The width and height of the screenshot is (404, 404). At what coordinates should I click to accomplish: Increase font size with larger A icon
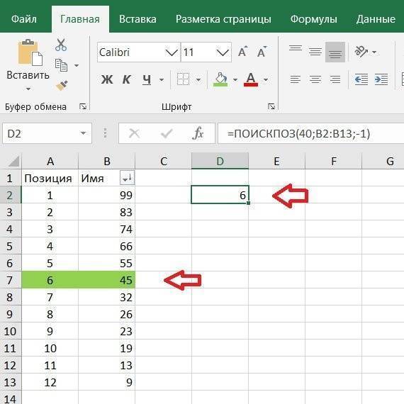[242, 52]
